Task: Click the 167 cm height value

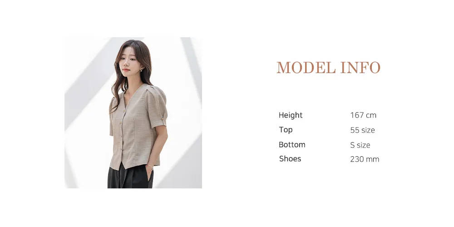Action: 363,115
